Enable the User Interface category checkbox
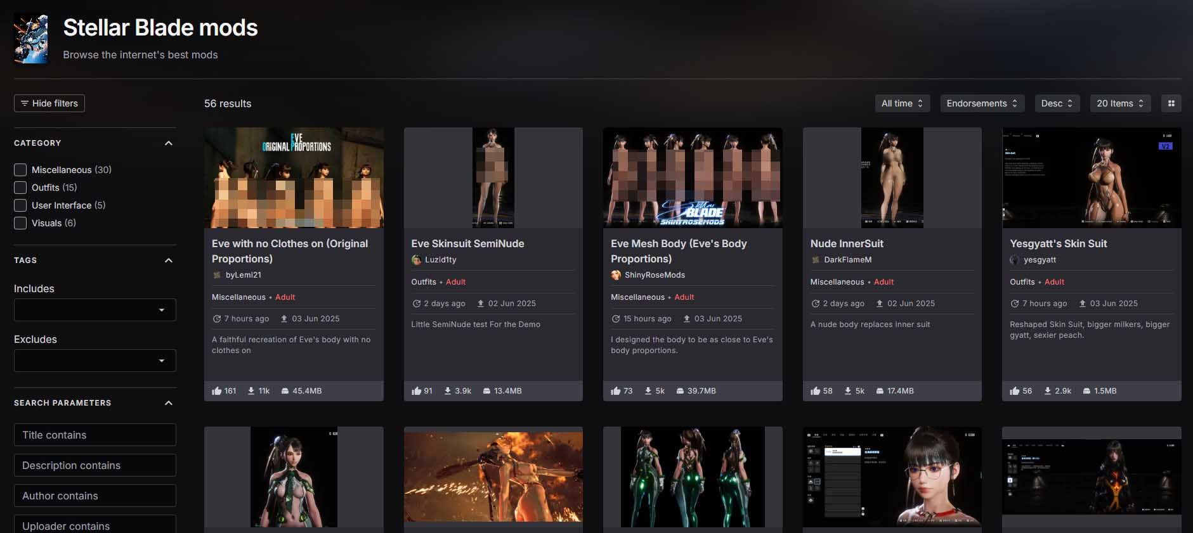 click(20, 205)
